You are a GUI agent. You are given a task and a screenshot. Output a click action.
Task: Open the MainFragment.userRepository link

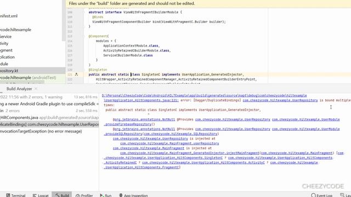[169, 143]
